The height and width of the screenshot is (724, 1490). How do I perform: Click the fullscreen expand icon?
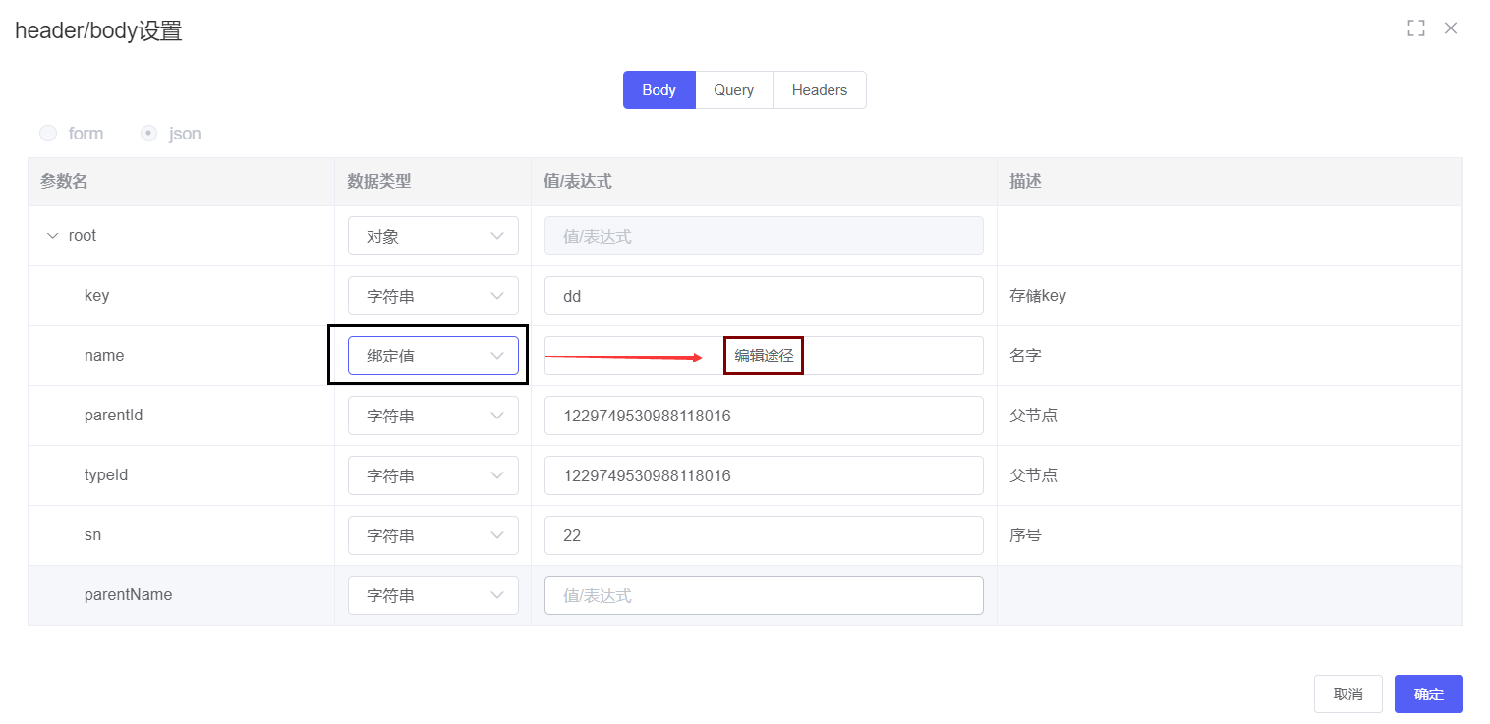pos(1415,28)
